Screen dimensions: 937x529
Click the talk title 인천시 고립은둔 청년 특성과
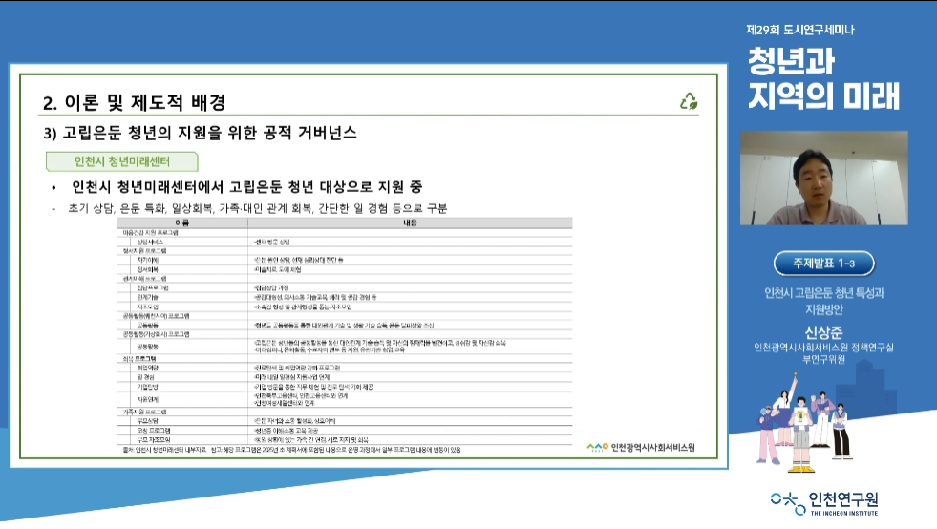[x=823, y=293]
